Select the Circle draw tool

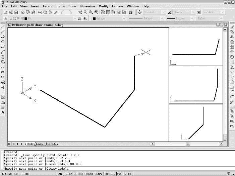pyautogui.click(x=3, y=57)
